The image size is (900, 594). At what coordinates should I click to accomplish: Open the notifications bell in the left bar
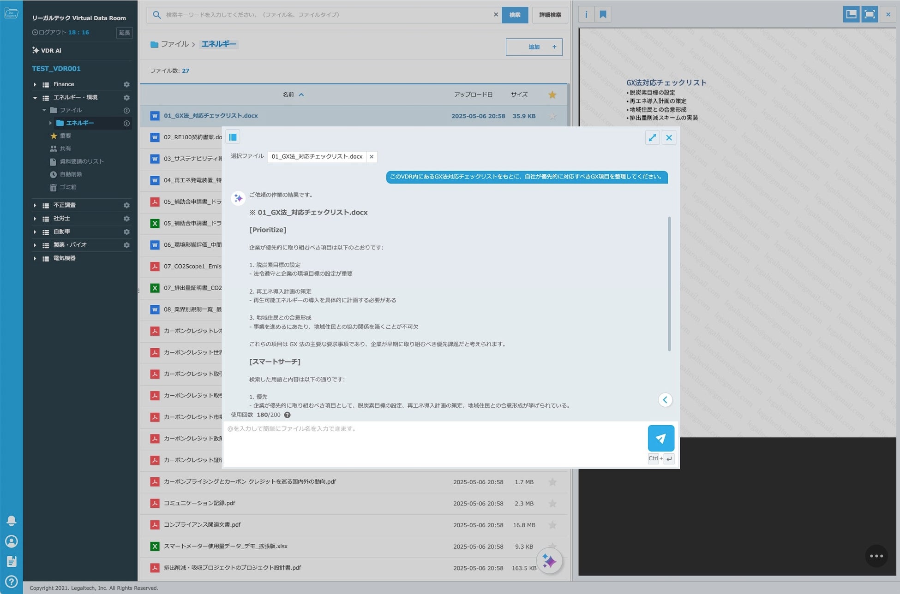(11, 521)
